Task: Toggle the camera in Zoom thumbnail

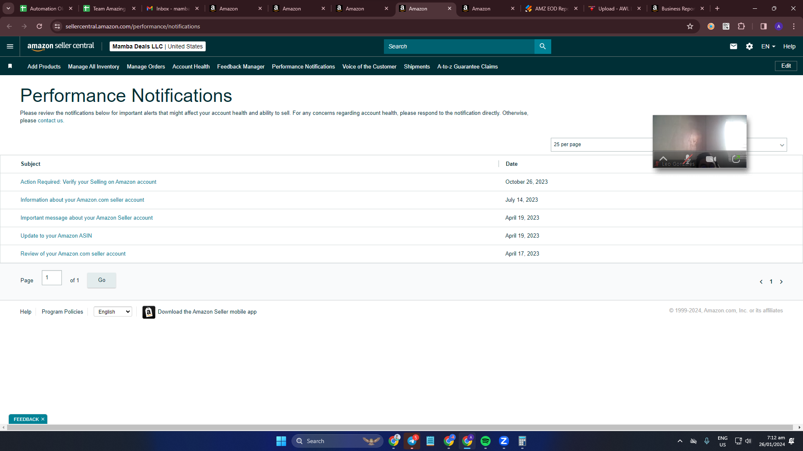Action: [x=711, y=159]
